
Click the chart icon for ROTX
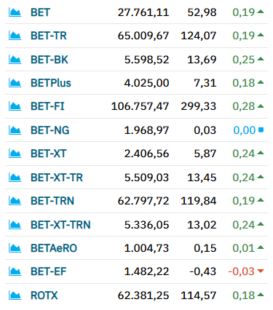[15, 295]
